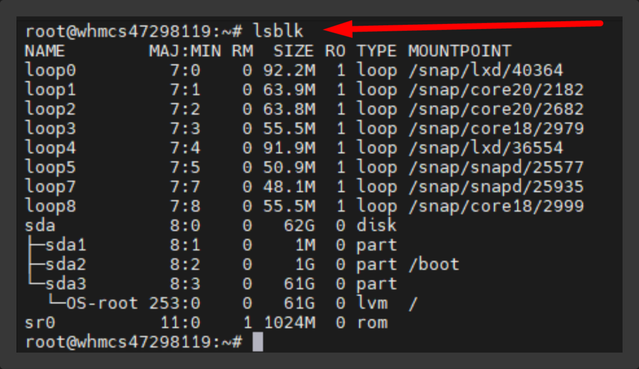Click the /boot mount point
The image size is (639, 369).
(x=433, y=264)
